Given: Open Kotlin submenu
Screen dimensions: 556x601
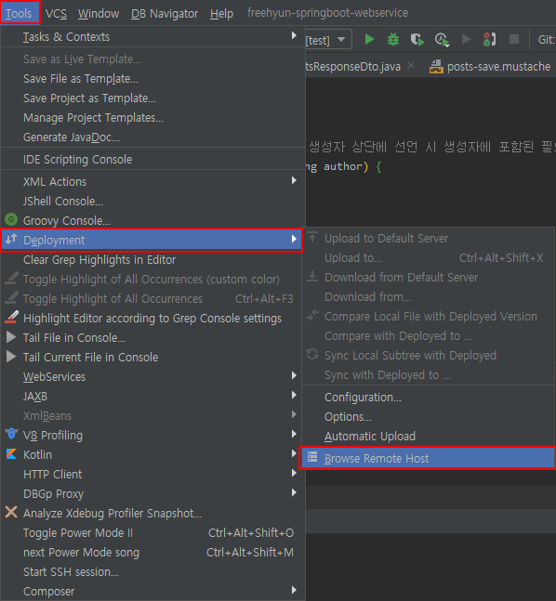Looking at the screenshot, I should click(152, 454).
